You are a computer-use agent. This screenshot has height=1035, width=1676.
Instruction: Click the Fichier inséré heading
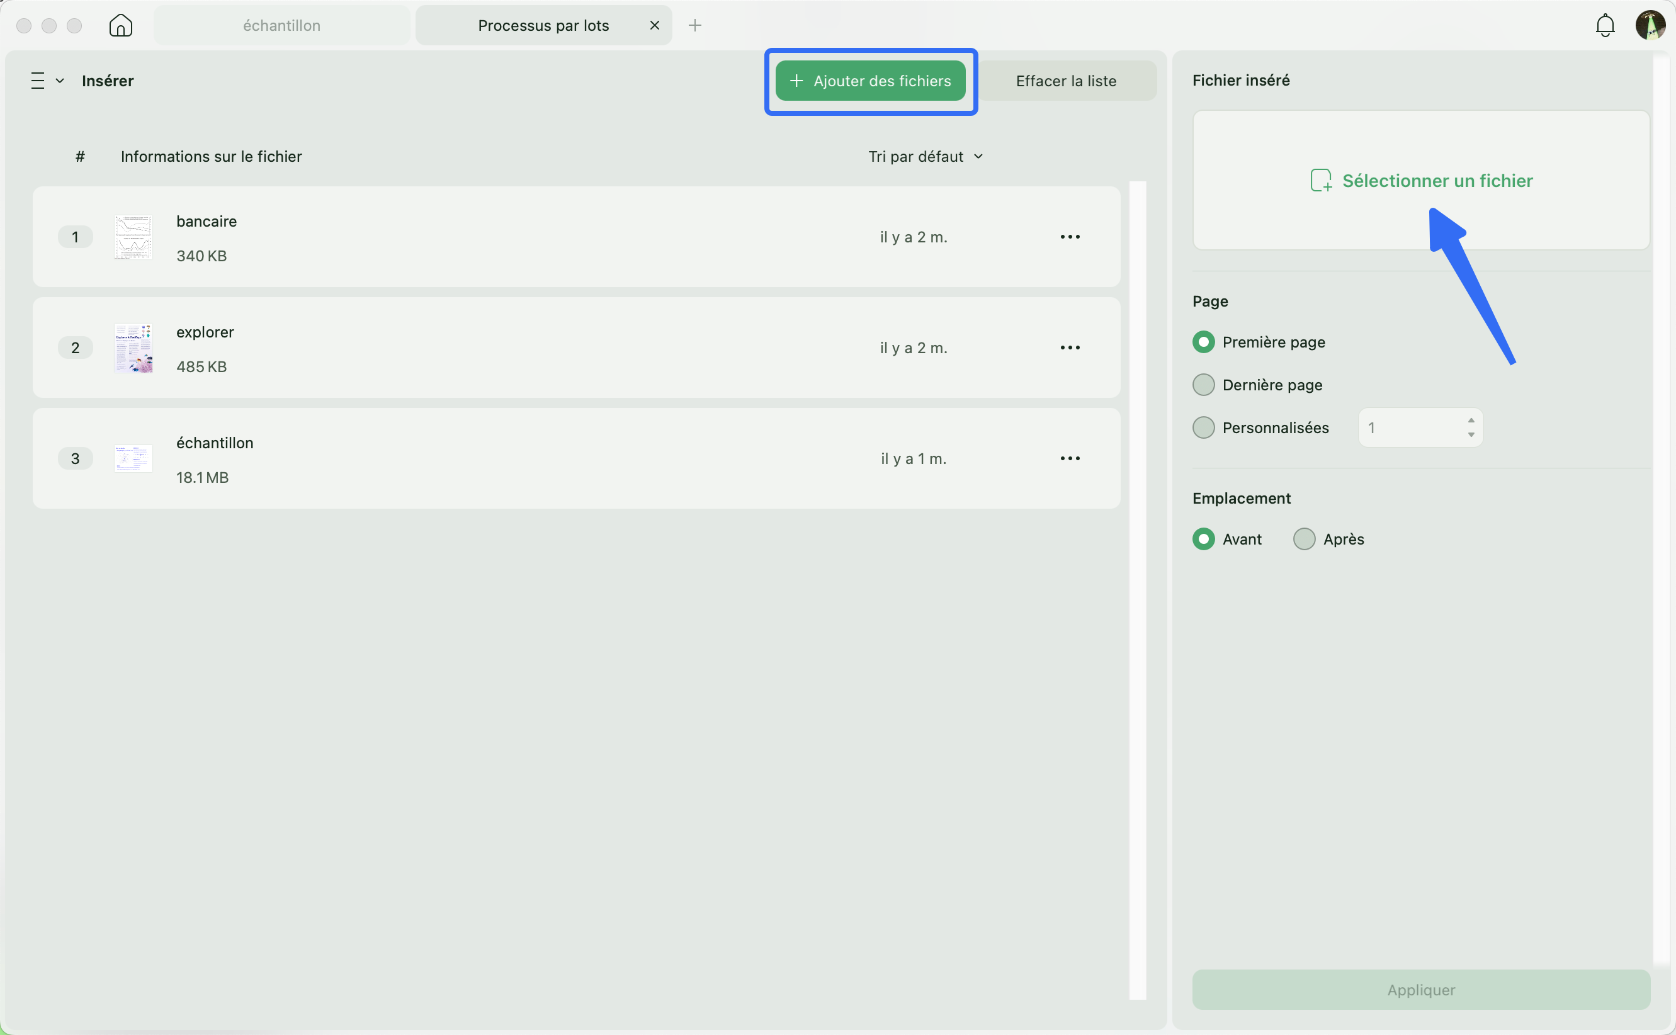1241,80
